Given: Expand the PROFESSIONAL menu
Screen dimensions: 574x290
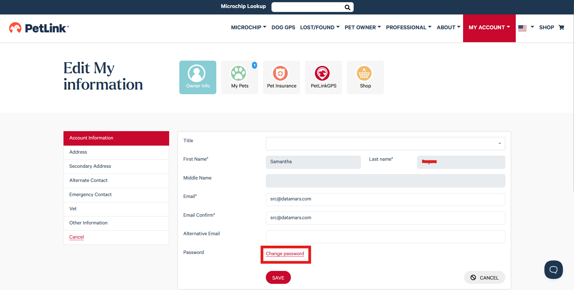Looking at the screenshot, I should point(409,27).
